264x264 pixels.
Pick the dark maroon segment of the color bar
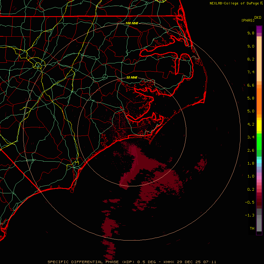pyautogui.click(x=259, y=200)
